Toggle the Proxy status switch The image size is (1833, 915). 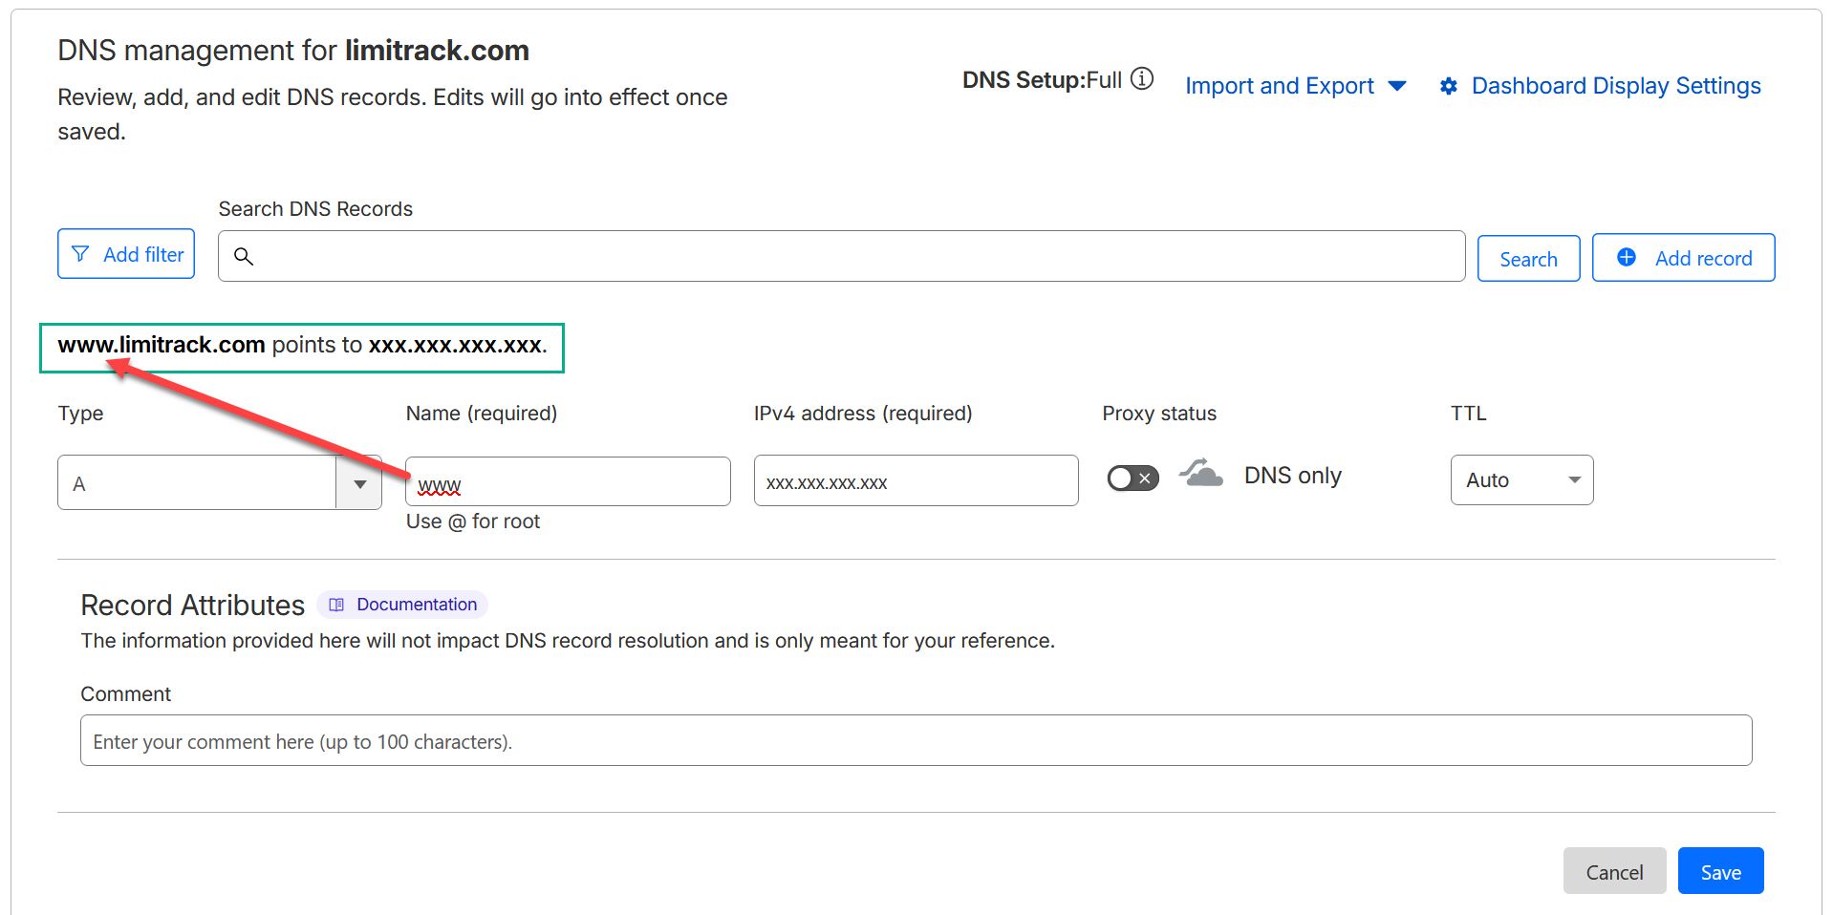point(1132,478)
